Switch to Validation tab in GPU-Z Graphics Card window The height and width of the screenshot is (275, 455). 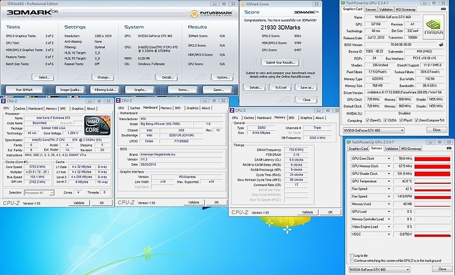click(x=386, y=9)
